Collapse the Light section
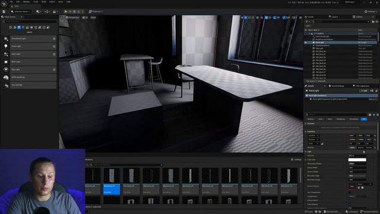The width and height of the screenshot is (380, 214). click(x=306, y=152)
